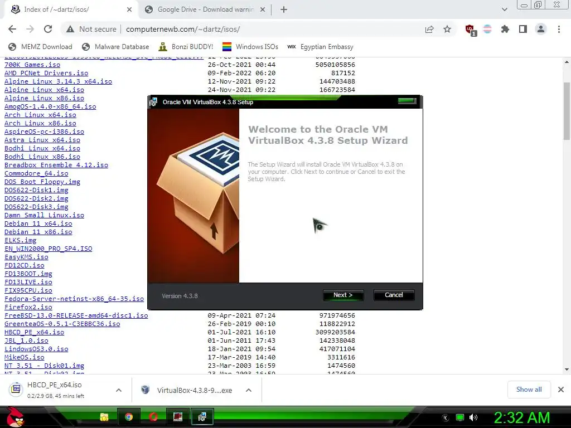Download Alpine_Linux_3.14.3_x64.iso
This screenshot has width=571, height=428.
click(x=58, y=81)
